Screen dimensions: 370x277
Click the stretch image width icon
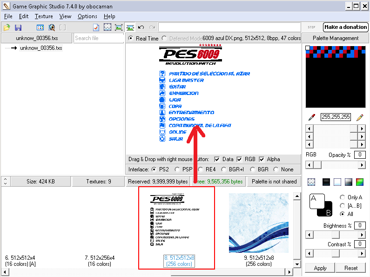(130, 27)
